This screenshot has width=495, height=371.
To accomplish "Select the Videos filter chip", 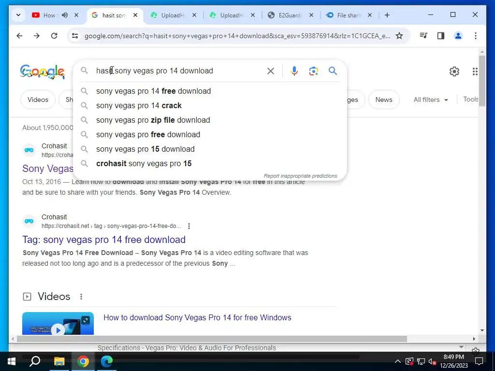I will click(x=38, y=100).
